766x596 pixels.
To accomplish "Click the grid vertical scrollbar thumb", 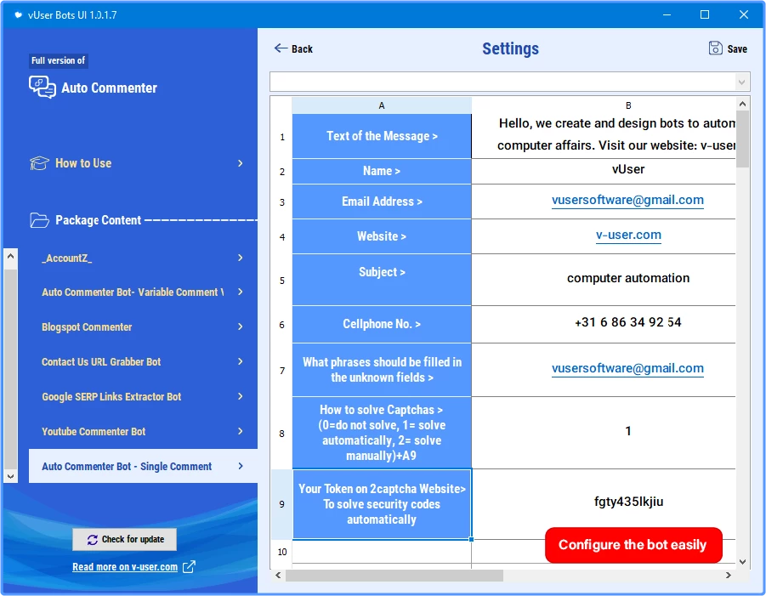I will click(742, 139).
